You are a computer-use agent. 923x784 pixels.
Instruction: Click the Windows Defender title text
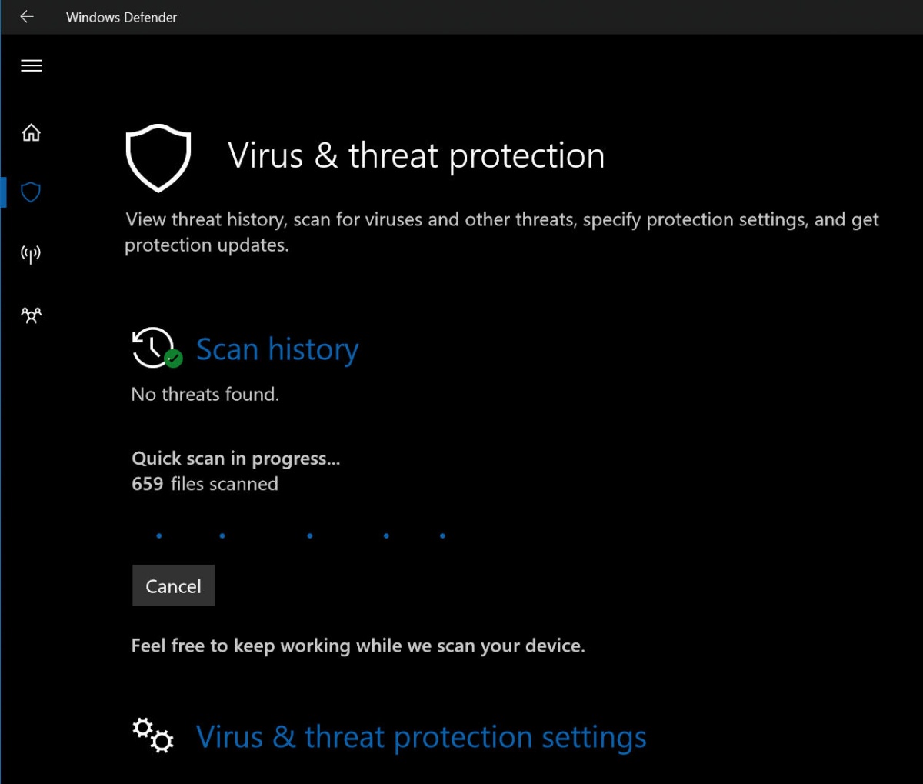pyautogui.click(x=122, y=17)
